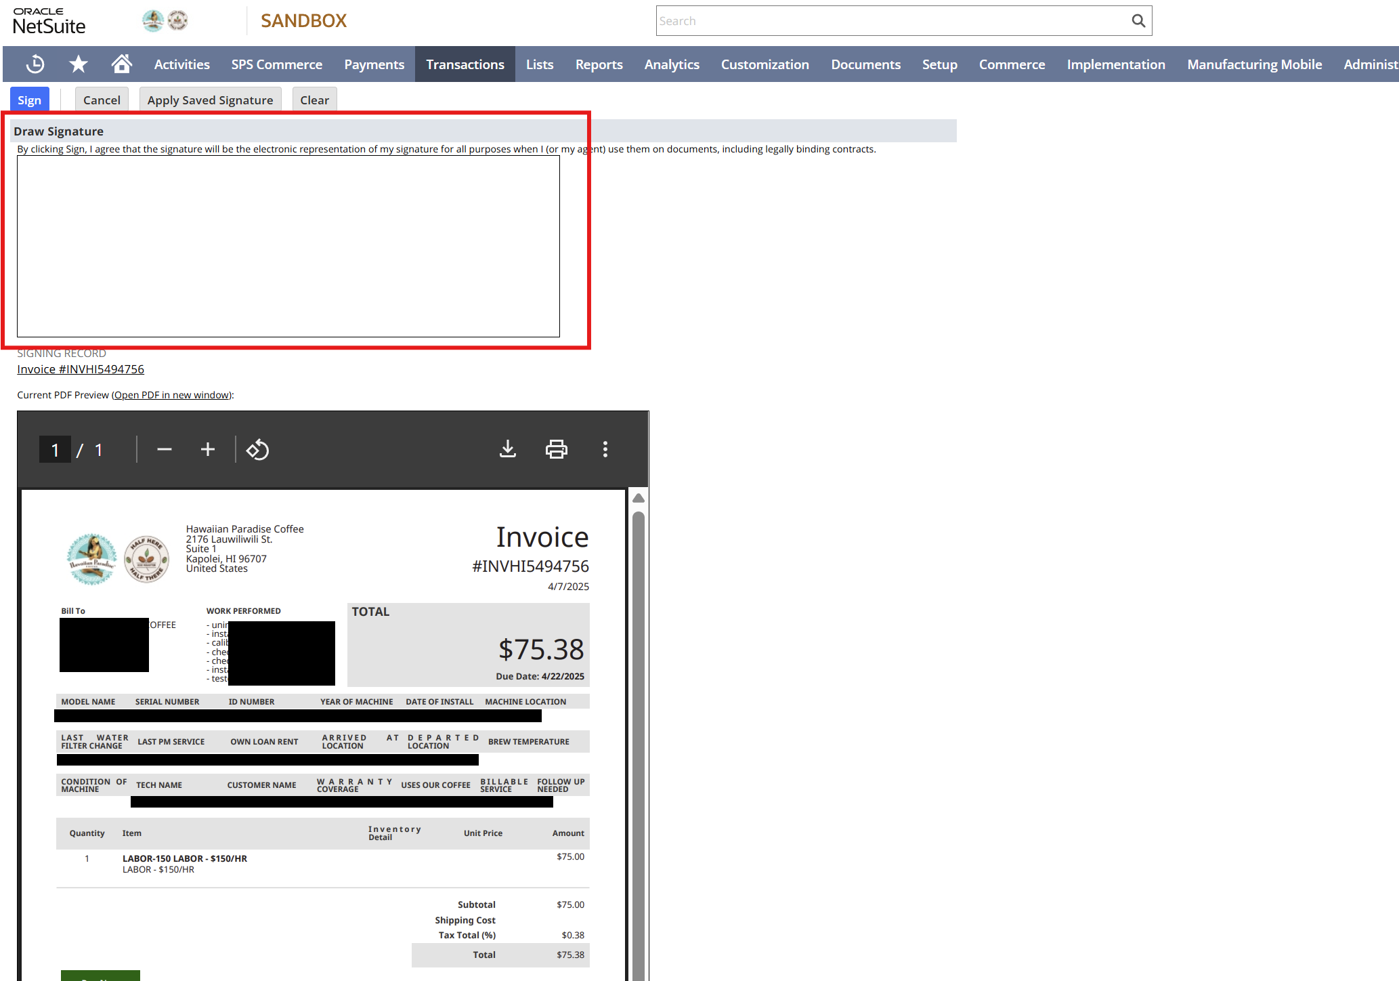Click the Oracle NetSuite logo
This screenshot has width=1399, height=981.
click(49, 21)
